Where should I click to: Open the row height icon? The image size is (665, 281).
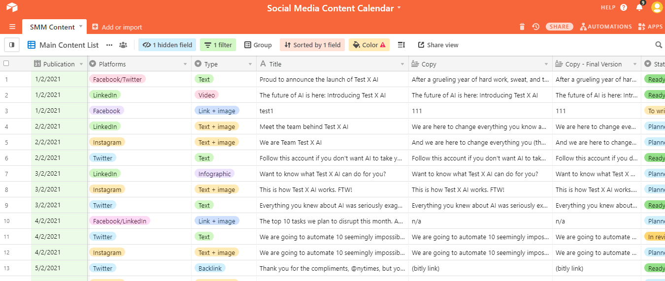[401, 45]
